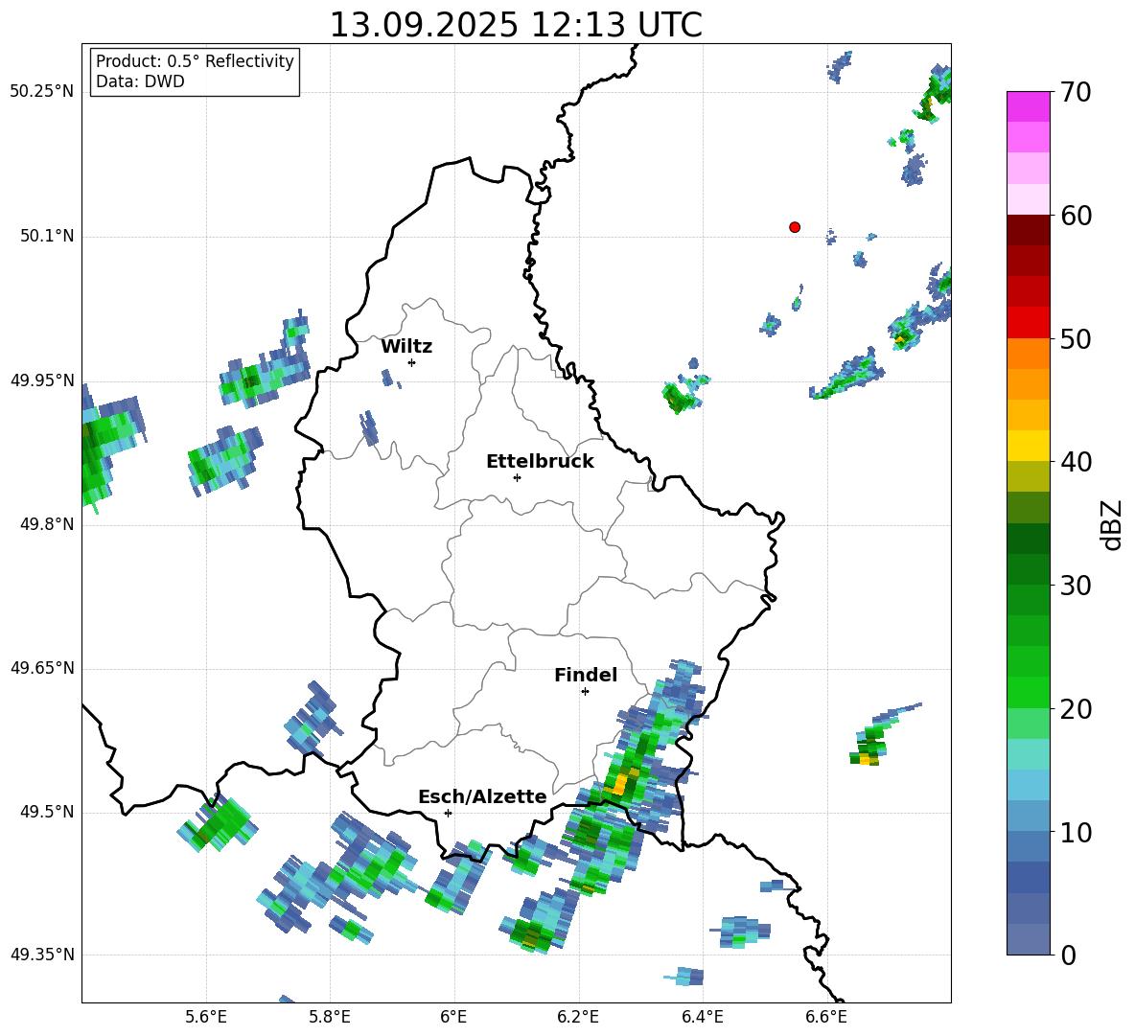
Task: Click the magenta band at top of colorbar
Action: coord(1029,106)
